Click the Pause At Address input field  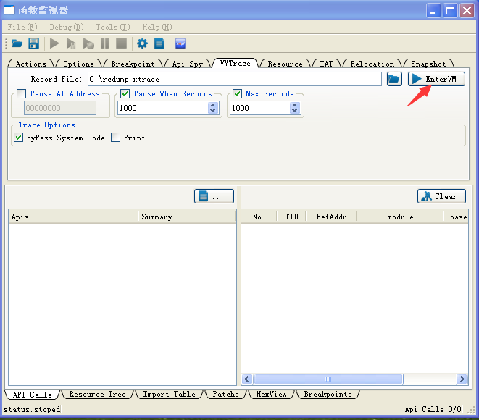(60, 108)
